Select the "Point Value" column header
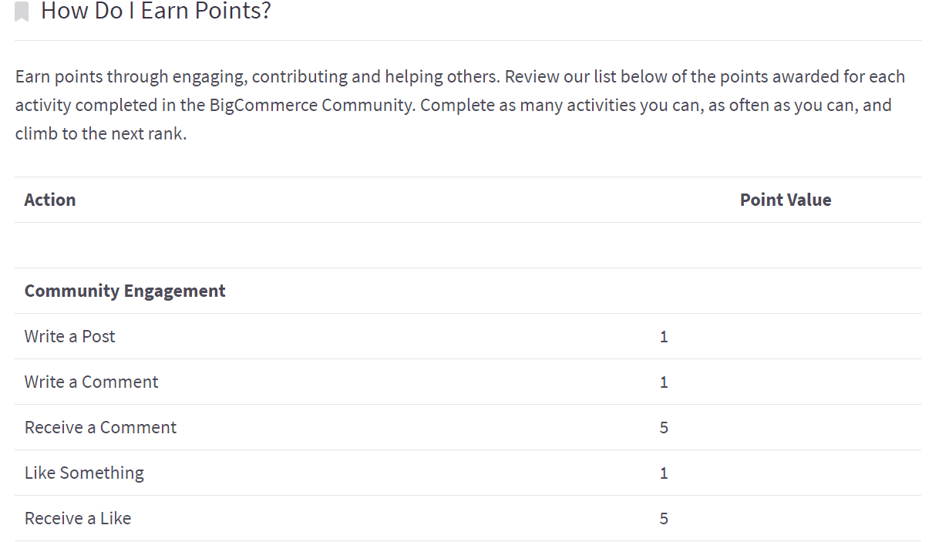The height and width of the screenshot is (542, 939). pos(785,200)
